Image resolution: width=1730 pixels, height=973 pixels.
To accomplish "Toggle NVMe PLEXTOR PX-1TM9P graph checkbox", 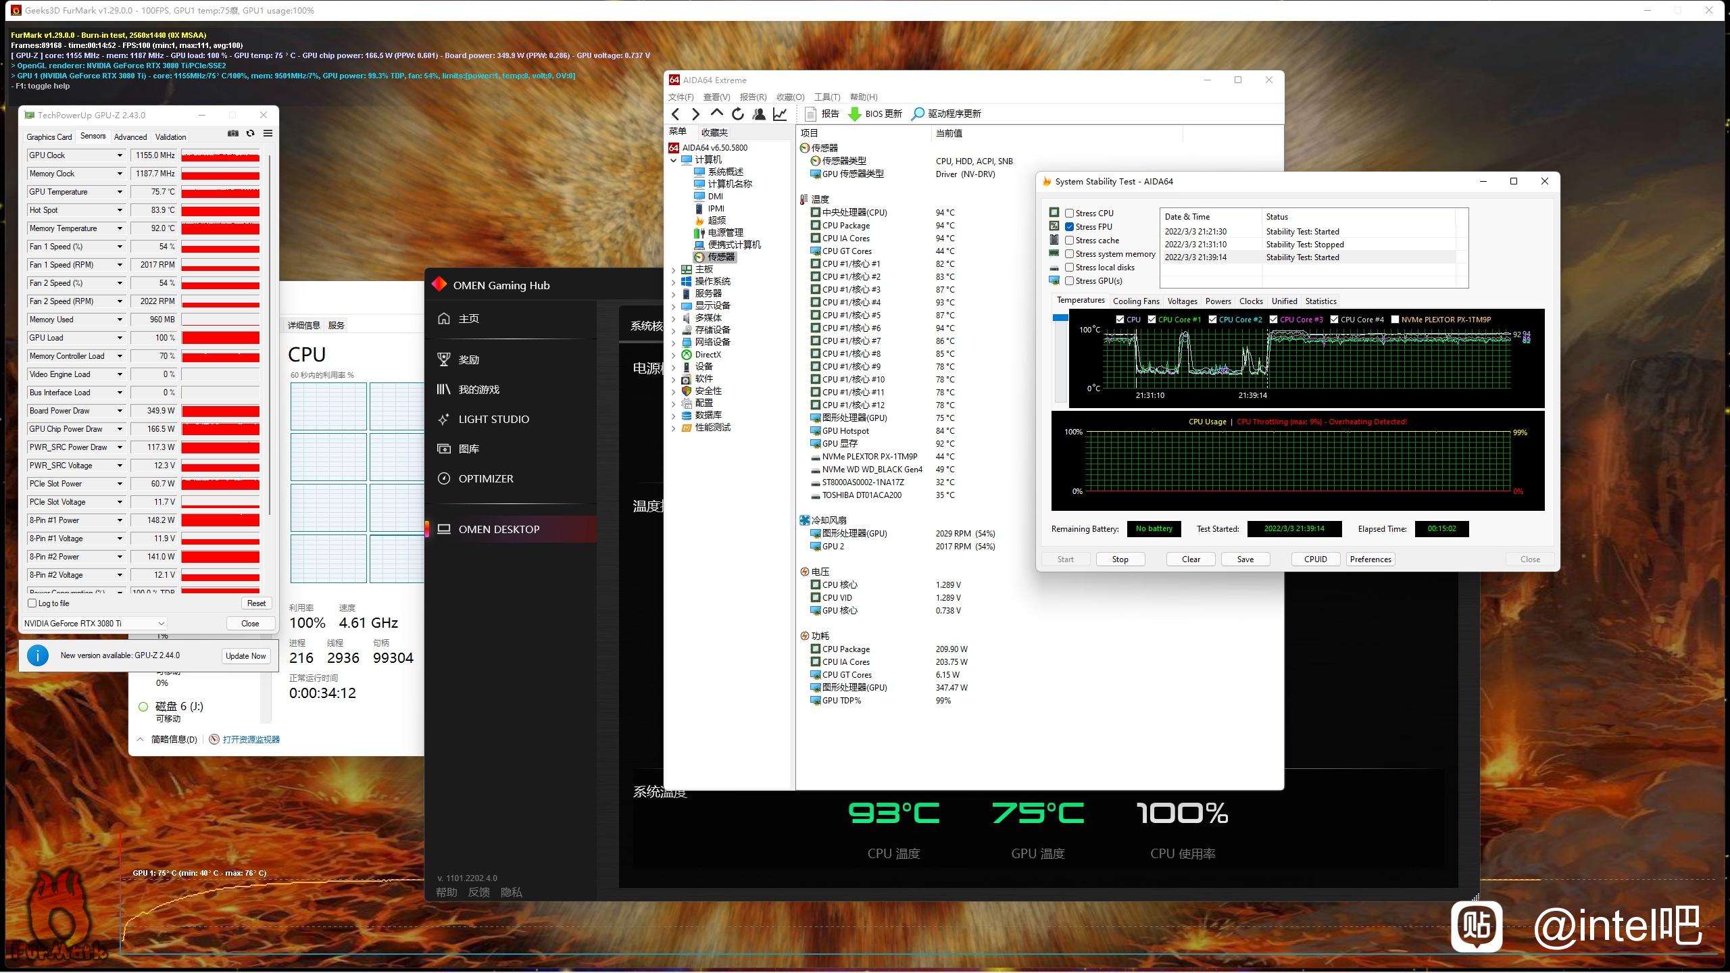I will click(x=1395, y=320).
